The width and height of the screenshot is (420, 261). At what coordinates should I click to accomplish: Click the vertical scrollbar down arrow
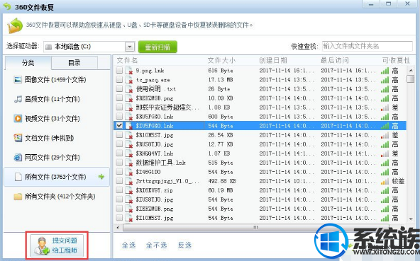pyautogui.click(x=411, y=219)
